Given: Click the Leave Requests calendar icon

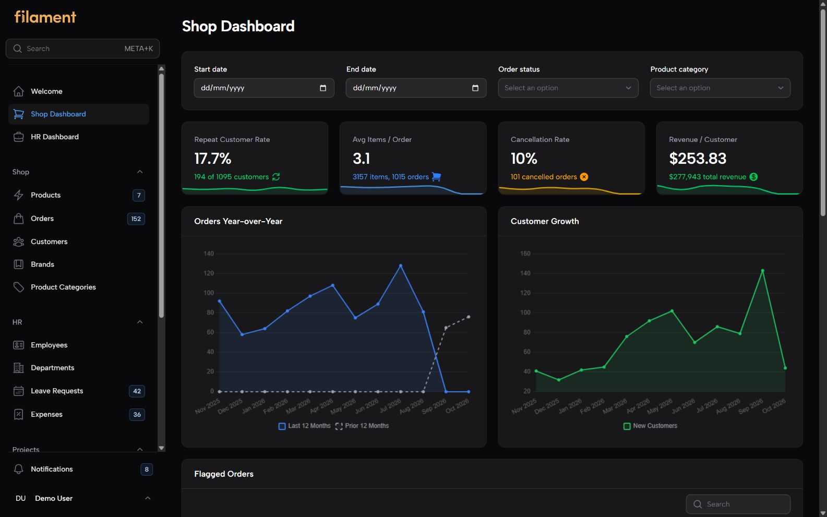Looking at the screenshot, I should [19, 391].
